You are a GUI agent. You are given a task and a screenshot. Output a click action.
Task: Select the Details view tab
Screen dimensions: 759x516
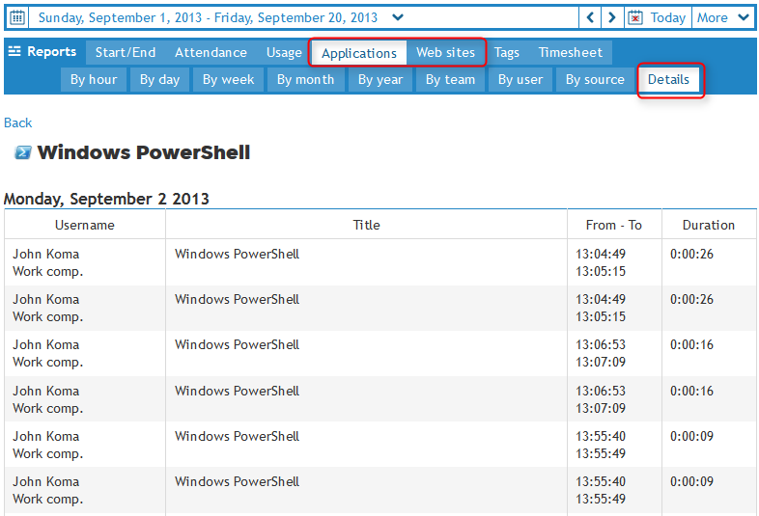pos(668,79)
